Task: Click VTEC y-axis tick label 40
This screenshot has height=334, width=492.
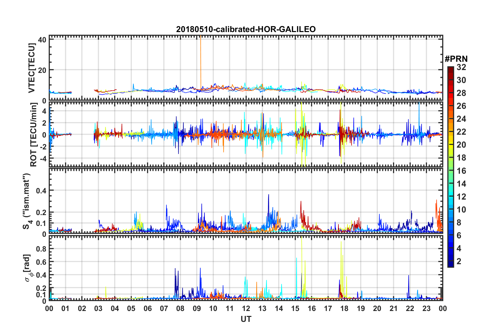Action: point(42,40)
